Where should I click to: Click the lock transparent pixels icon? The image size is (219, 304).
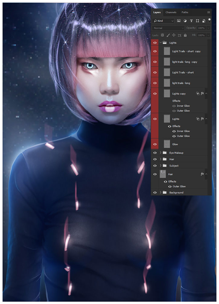(x=163, y=35)
